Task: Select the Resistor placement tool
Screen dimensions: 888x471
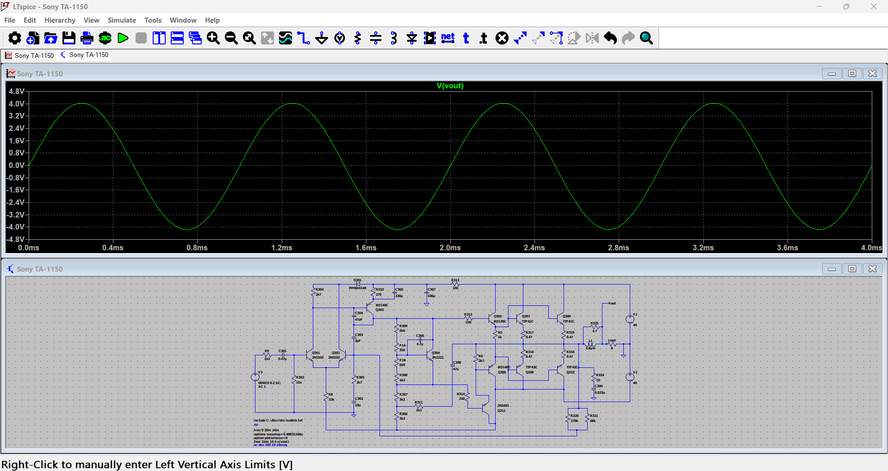Action: (358, 38)
